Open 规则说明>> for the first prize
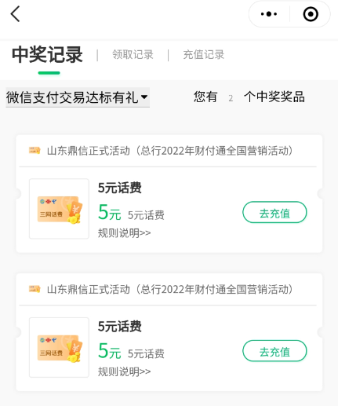 click(x=125, y=233)
